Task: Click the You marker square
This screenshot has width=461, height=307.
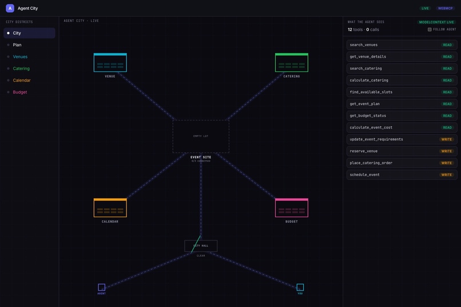Action: 300,287
